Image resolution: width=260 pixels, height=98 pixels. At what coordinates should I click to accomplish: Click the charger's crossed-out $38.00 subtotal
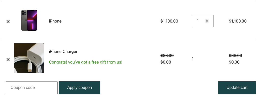[236, 56]
